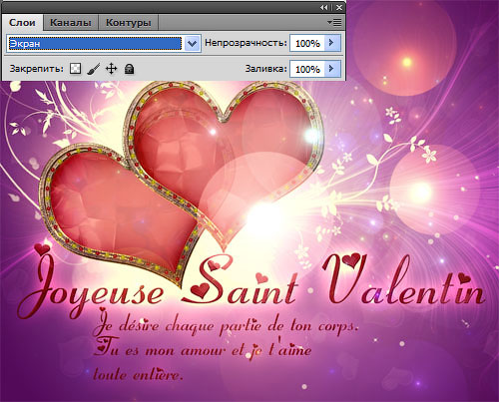Click the Заливка label
Image resolution: width=499 pixels, height=402 pixels.
pos(265,69)
